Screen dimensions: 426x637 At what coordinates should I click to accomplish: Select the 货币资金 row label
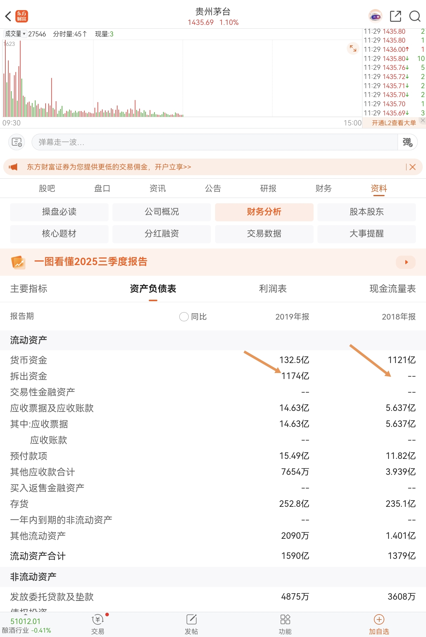coord(29,360)
